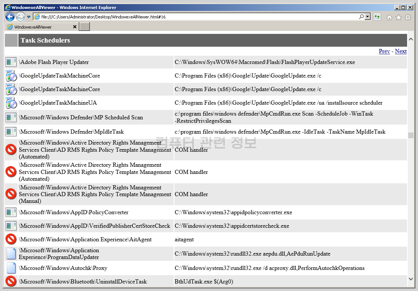Click the VerifiedPublisherCertStoreCheck task icon
The image size is (418, 291).
11,226
